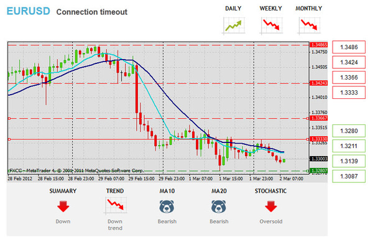Click the SUMMARY heading
Image resolution: width=373 pixels, height=237 pixels.
pyautogui.click(x=63, y=191)
